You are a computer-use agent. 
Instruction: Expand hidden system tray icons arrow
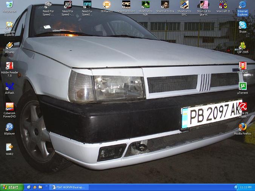click(x=236, y=187)
